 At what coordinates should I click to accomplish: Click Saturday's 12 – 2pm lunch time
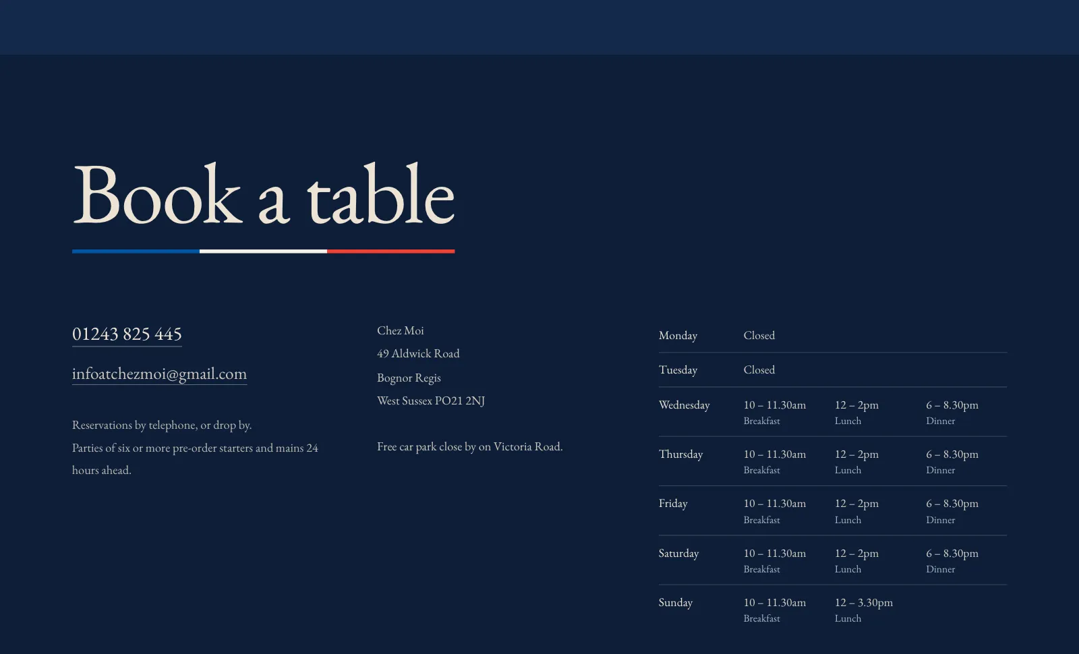[856, 553]
